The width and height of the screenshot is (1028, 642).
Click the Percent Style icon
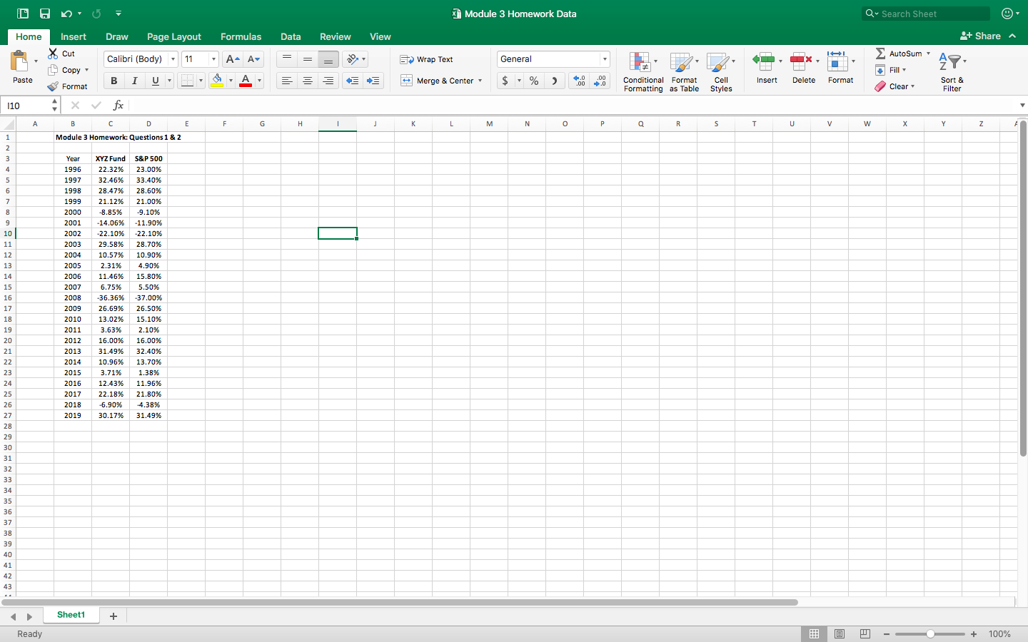pyautogui.click(x=533, y=81)
